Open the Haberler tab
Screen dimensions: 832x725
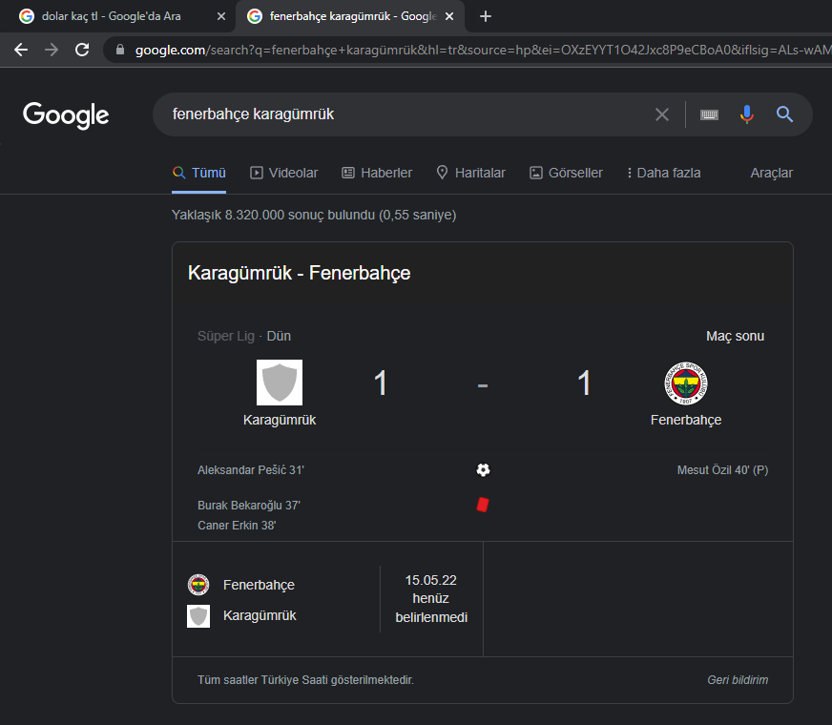(377, 173)
